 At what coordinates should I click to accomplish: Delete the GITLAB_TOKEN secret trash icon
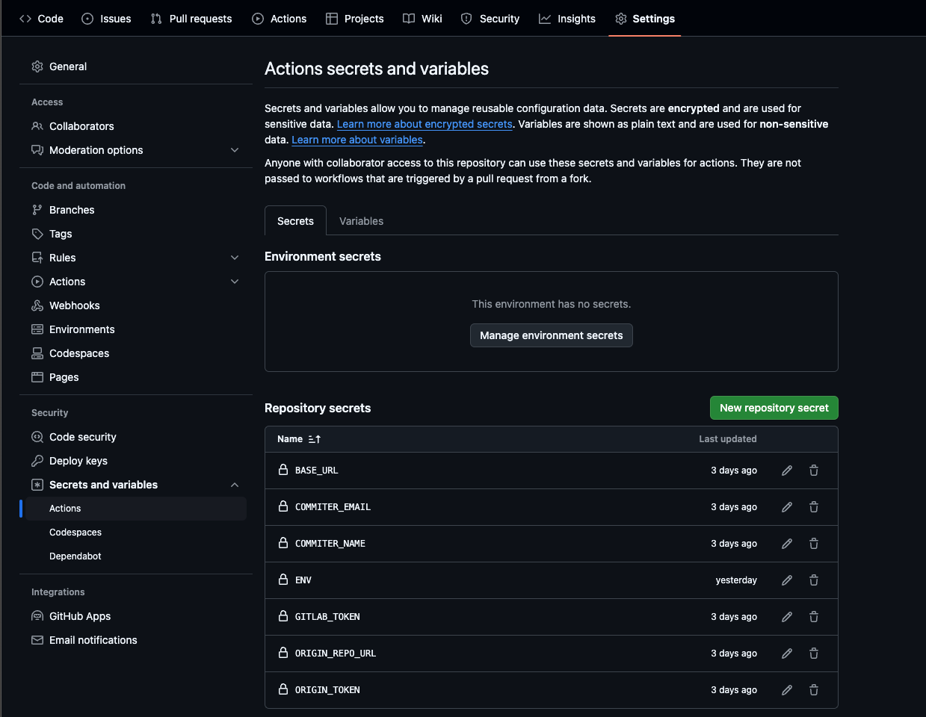(814, 617)
